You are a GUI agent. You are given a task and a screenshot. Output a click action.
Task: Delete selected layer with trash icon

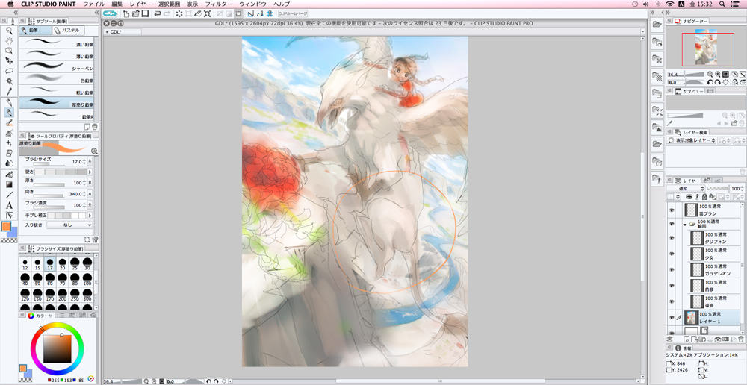tap(741, 339)
